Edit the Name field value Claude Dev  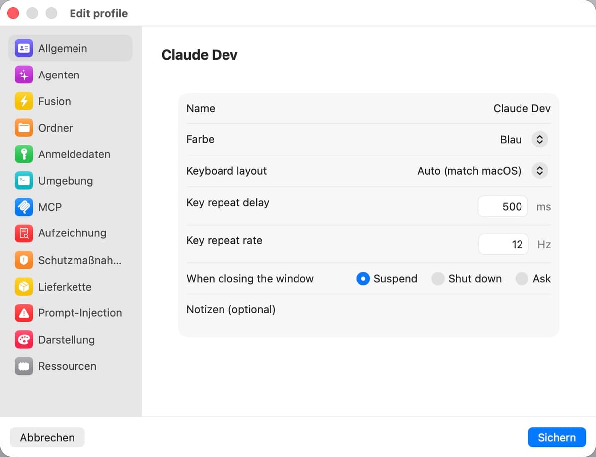click(522, 109)
